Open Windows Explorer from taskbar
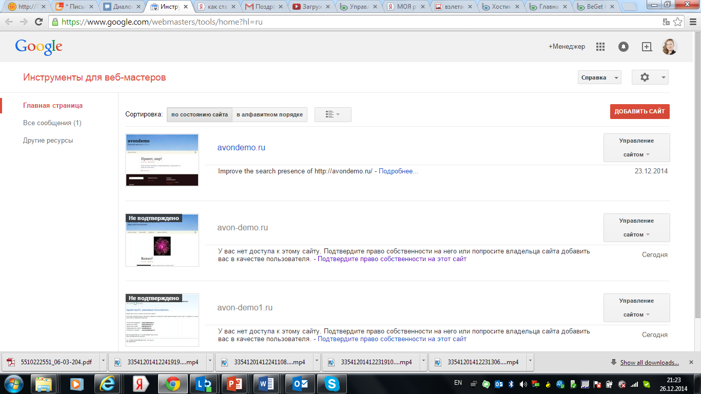701x394 pixels. (44, 384)
